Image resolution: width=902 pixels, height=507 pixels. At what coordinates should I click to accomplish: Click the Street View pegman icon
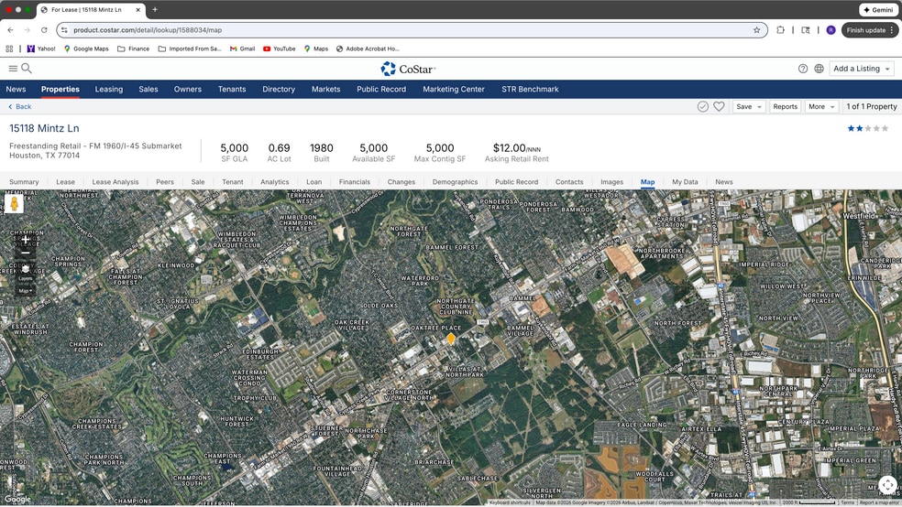pos(15,204)
